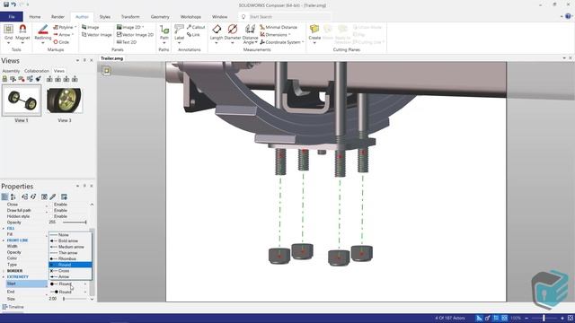575x323 pixels.
Task: Select the Grid tool icon
Action: [x=8, y=30]
